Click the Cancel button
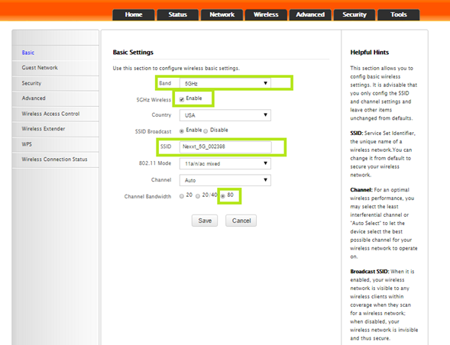 (x=241, y=221)
